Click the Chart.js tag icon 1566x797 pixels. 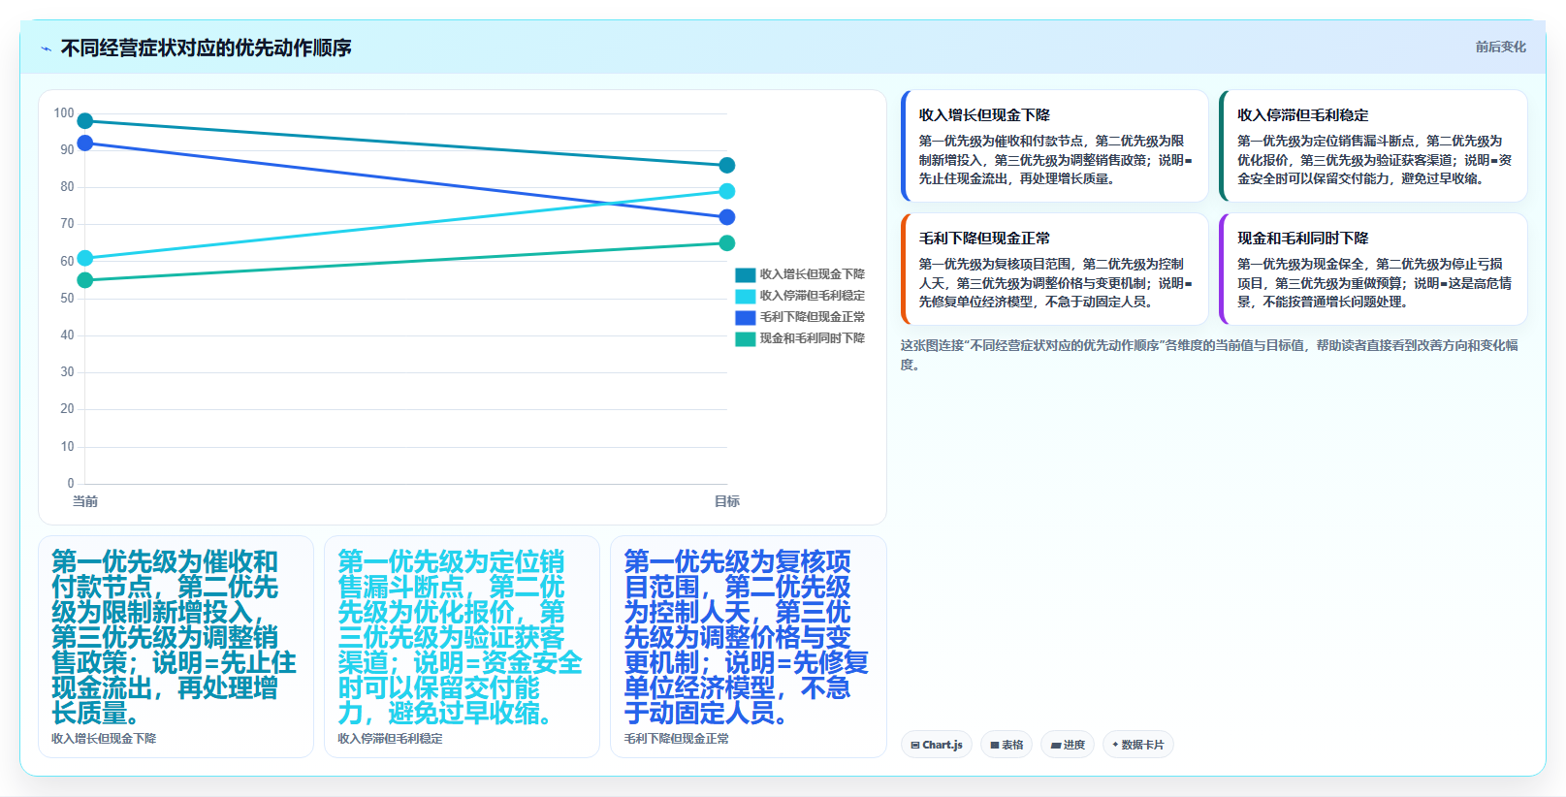pyautogui.click(x=915, y=745)
